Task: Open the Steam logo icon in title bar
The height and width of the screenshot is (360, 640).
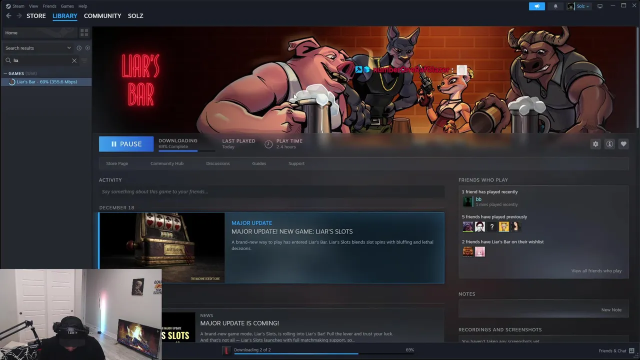Action: coord(8,6)
